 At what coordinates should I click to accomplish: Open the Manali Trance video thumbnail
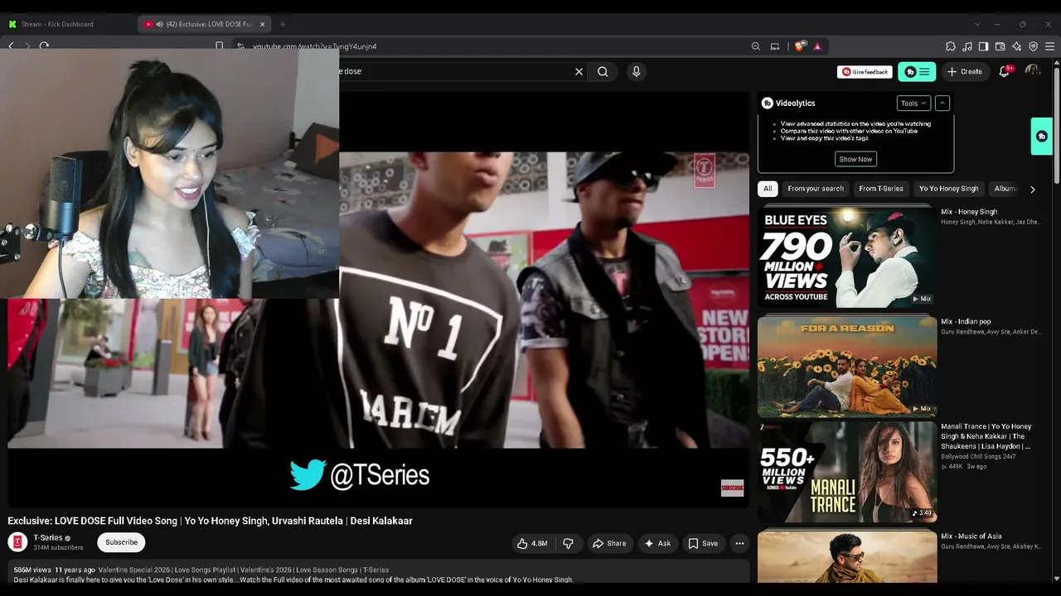pos(847,473)
